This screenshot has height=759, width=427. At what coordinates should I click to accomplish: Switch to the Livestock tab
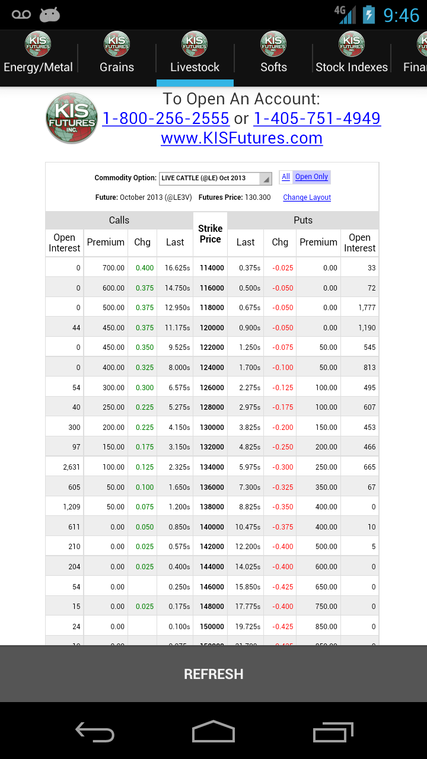click(195, 59)
